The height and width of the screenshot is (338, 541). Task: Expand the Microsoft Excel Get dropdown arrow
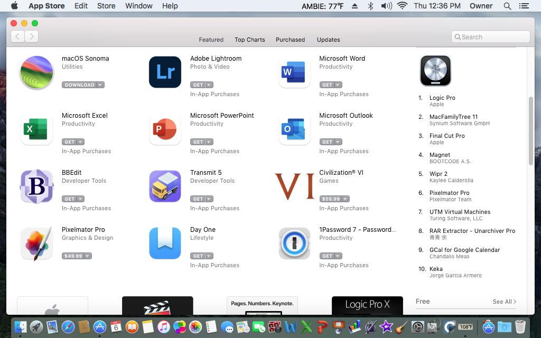(x=80, y=142)
